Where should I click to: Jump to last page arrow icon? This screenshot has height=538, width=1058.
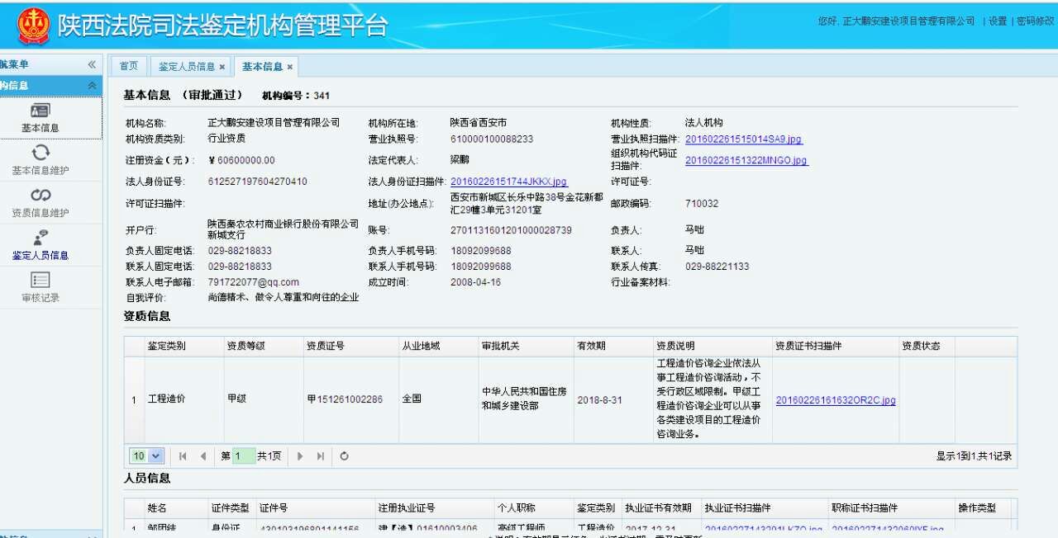click(x=321, y=456)
